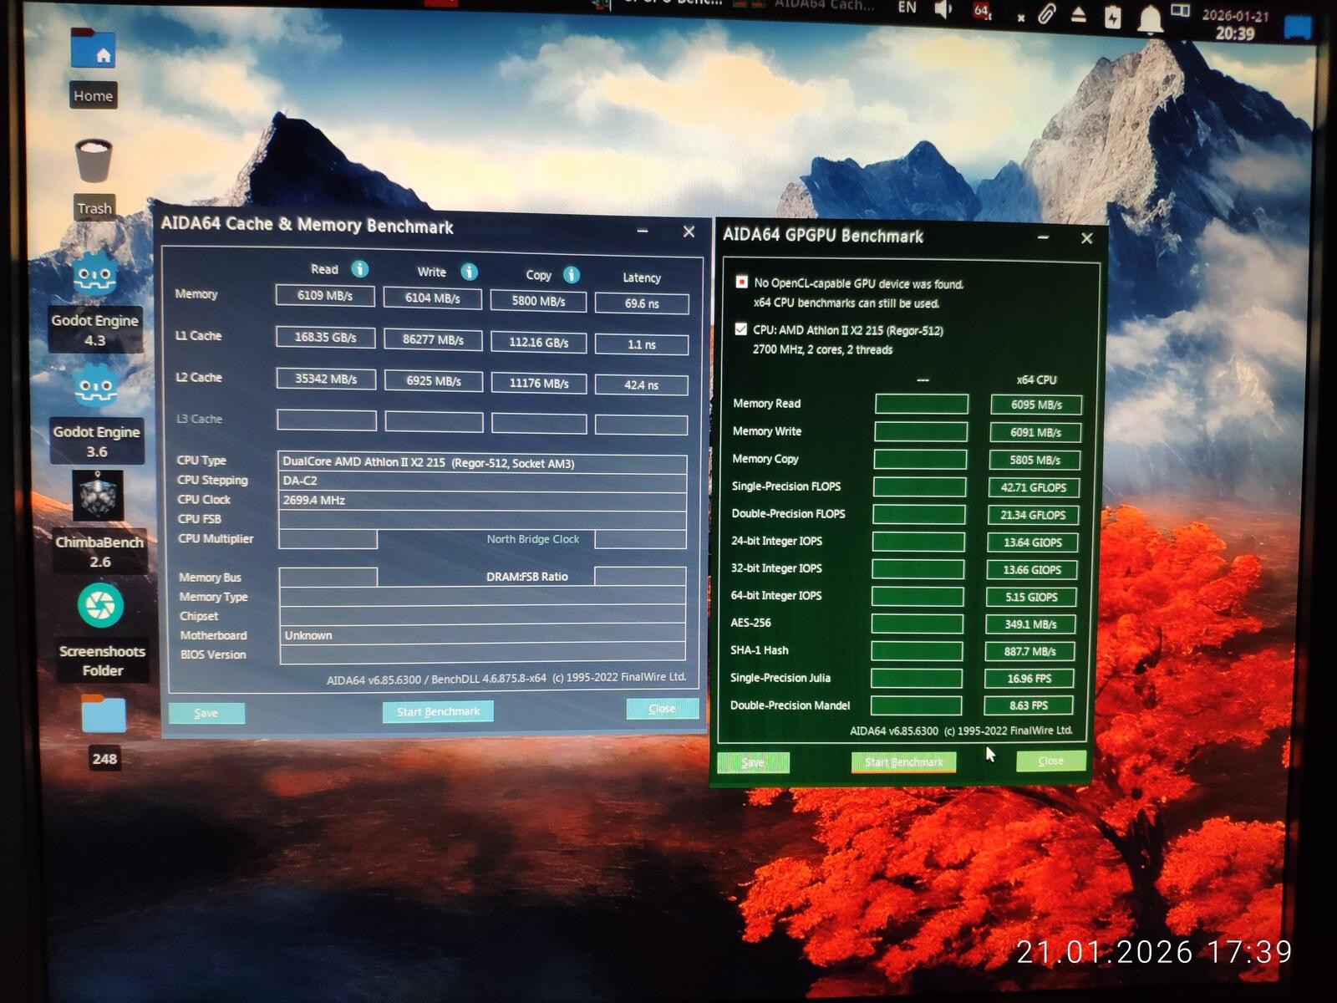Show info for the Write column
This screenshot has width=1337, height=1003.
pyautogui.click(x=470, y=272)
